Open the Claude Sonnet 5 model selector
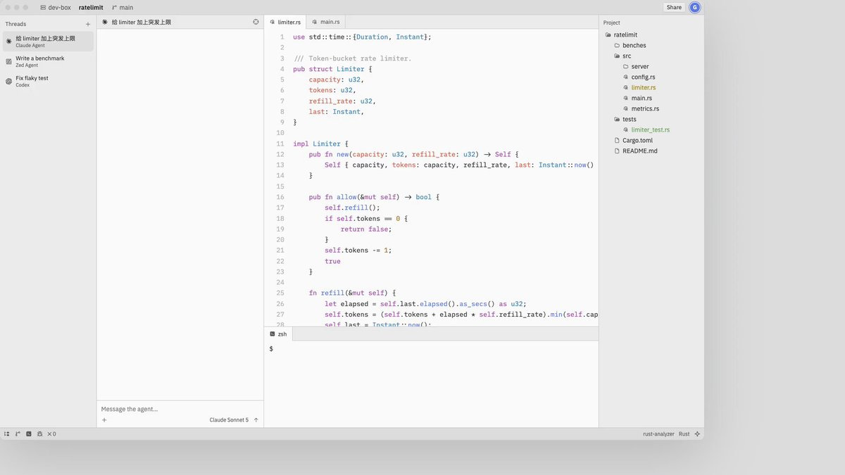The height and width of the screenshot is (475, 845). (229, 420)
